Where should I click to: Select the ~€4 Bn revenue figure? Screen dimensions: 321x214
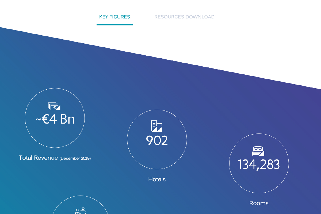[55, 119]
